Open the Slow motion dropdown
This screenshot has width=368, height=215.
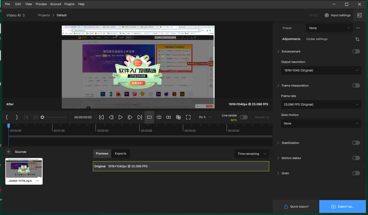[321, 123]
